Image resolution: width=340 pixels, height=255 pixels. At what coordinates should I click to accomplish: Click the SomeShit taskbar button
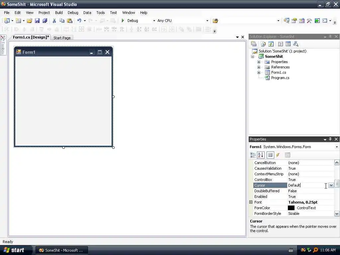[x=62, y=250]
